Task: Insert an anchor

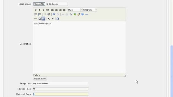Action: pos(71,14)
